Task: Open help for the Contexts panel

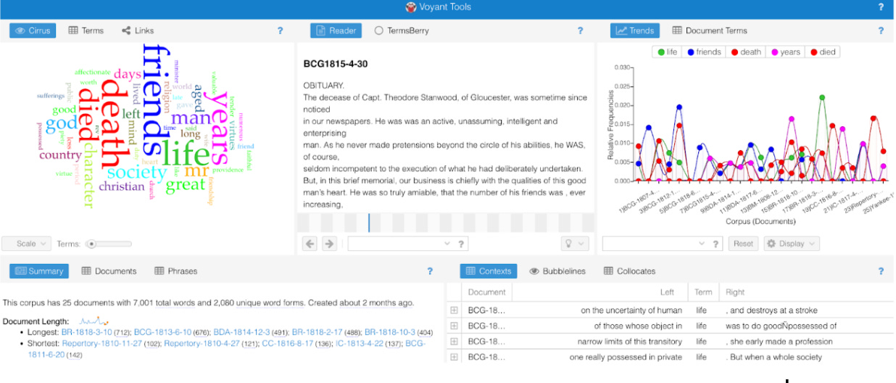Action: point(881,271)
